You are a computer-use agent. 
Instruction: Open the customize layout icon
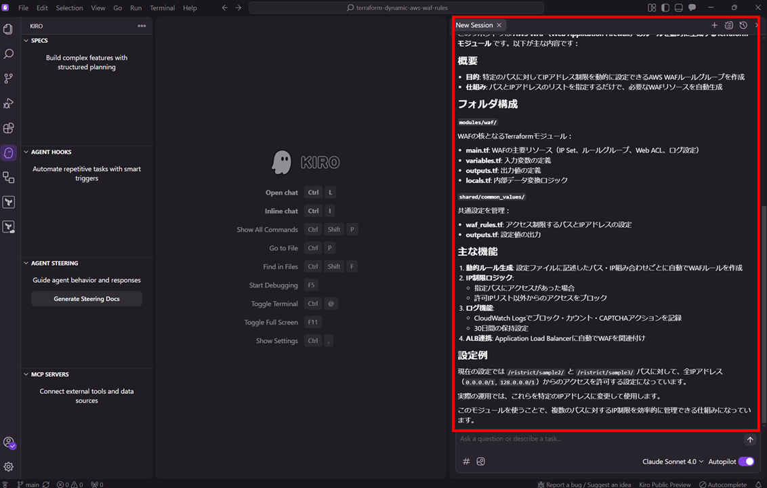[x=652, y=8]
